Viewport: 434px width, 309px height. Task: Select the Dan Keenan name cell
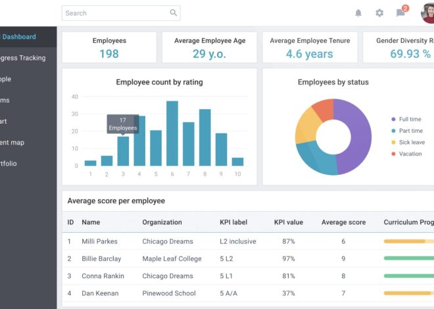(x=100, y=293)
